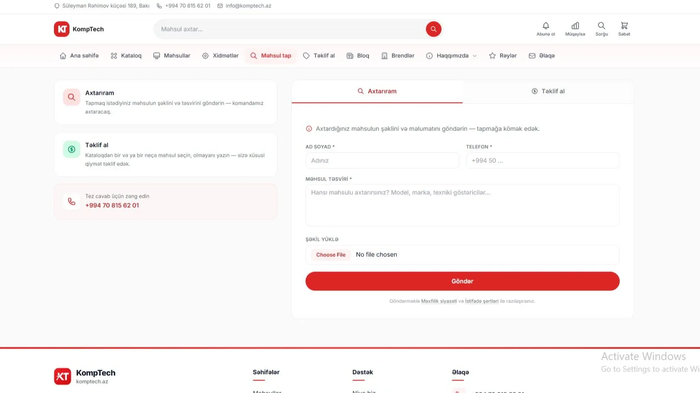The width and height of the screenshot is (700, 393).
Task: Click the grid icon next to Kataloq
Action: [x=114, y=56]
